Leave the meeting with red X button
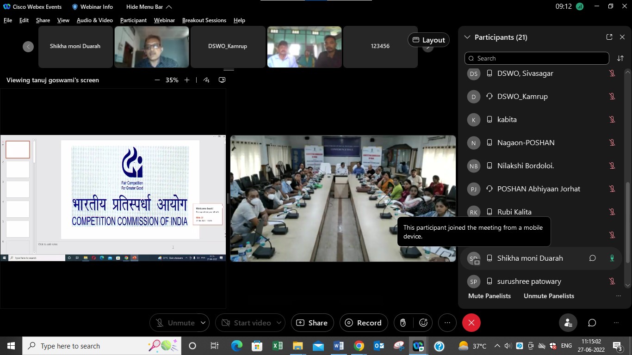 (471, 323)
